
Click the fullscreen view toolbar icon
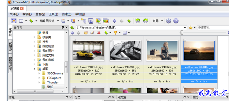tap(14, 21)
